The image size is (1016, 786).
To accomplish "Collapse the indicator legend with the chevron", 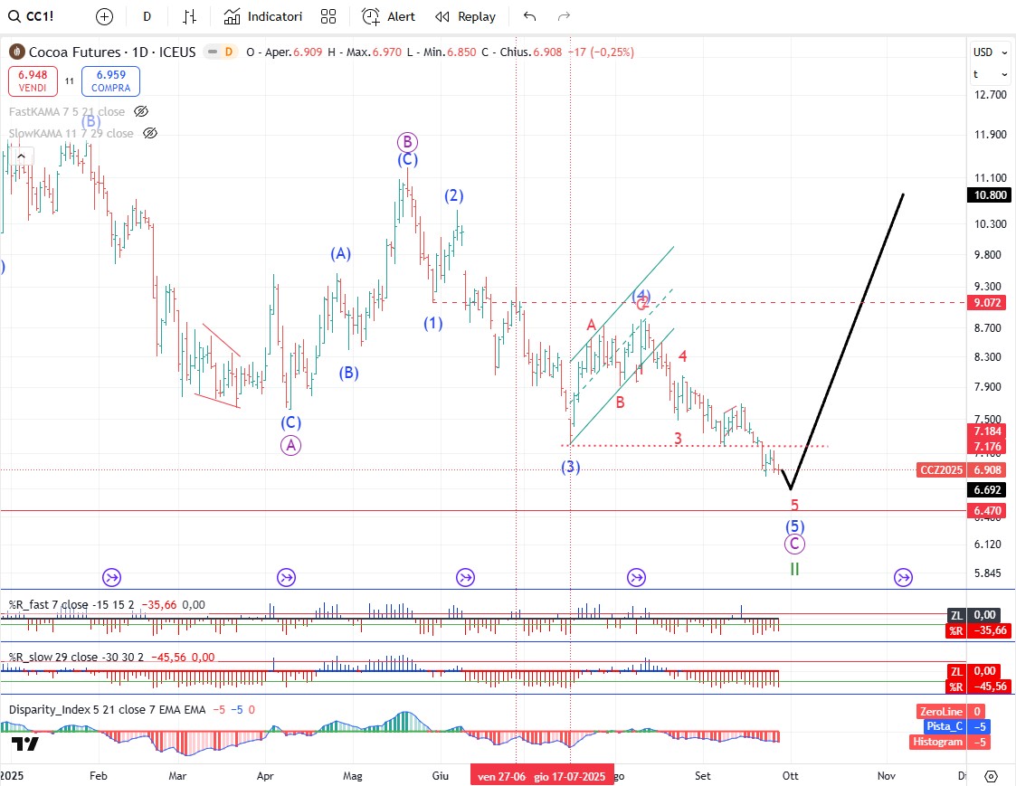I will pos(22,156).
